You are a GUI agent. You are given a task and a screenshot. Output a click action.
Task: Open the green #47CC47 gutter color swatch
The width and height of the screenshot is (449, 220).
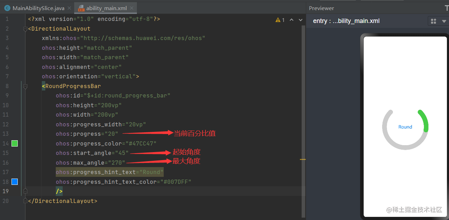coord(15,143)
